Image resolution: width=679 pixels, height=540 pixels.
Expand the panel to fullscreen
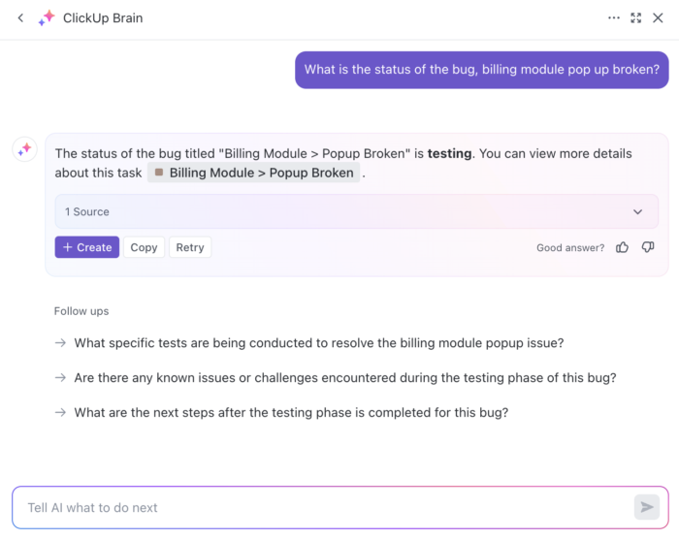635,18
